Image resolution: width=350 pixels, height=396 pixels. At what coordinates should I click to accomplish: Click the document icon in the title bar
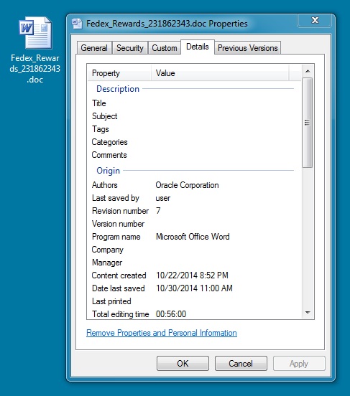77,24
